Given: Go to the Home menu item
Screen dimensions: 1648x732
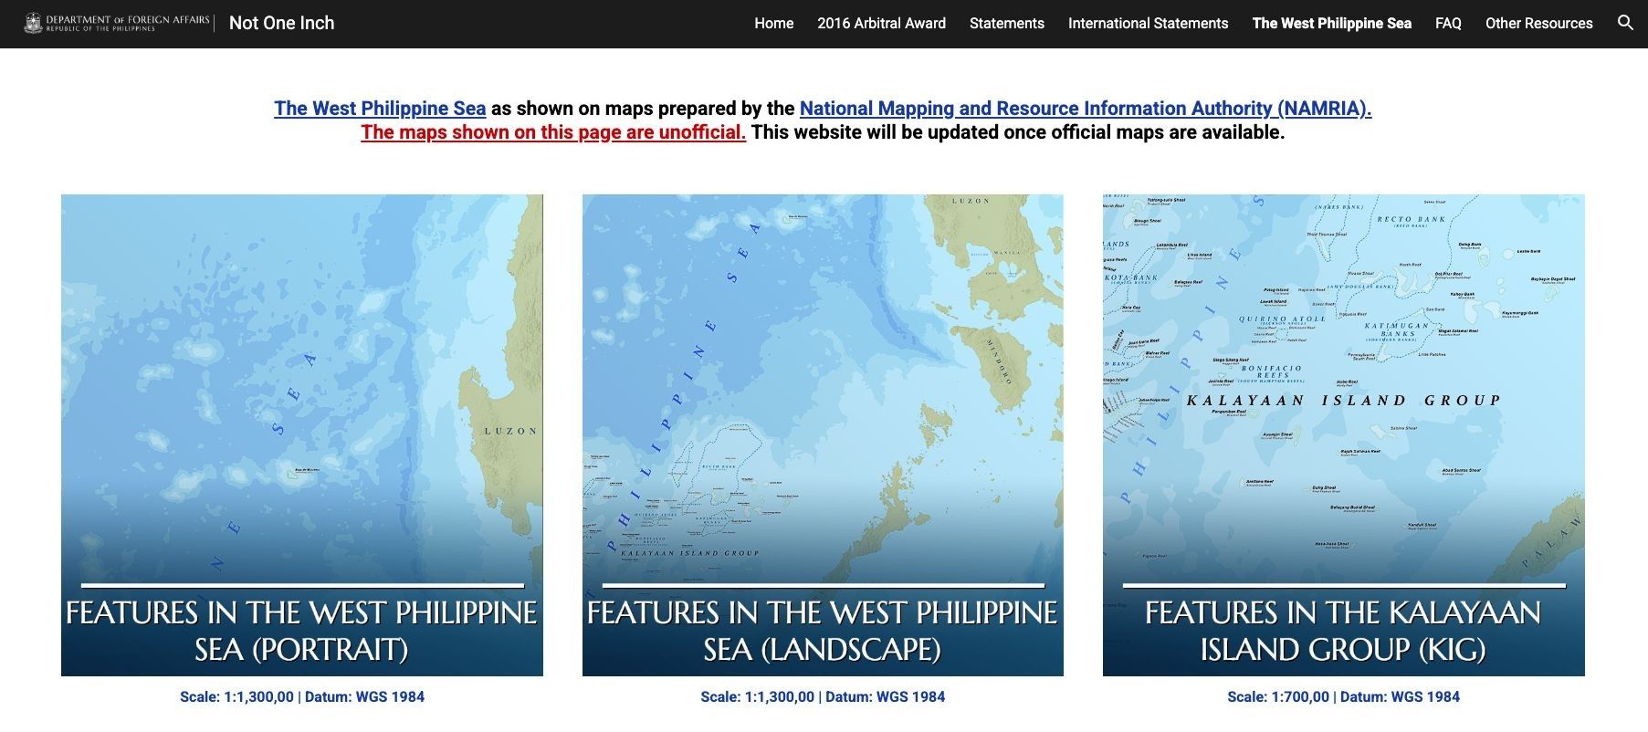Looking at the screenshot, I should 773,24.
